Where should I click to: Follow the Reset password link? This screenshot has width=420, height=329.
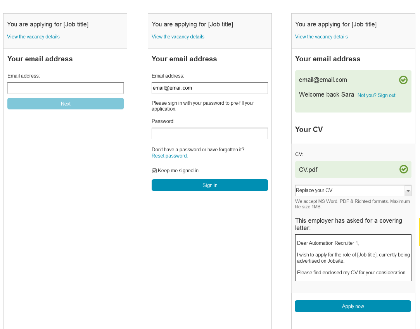click(x=169, y=156)
